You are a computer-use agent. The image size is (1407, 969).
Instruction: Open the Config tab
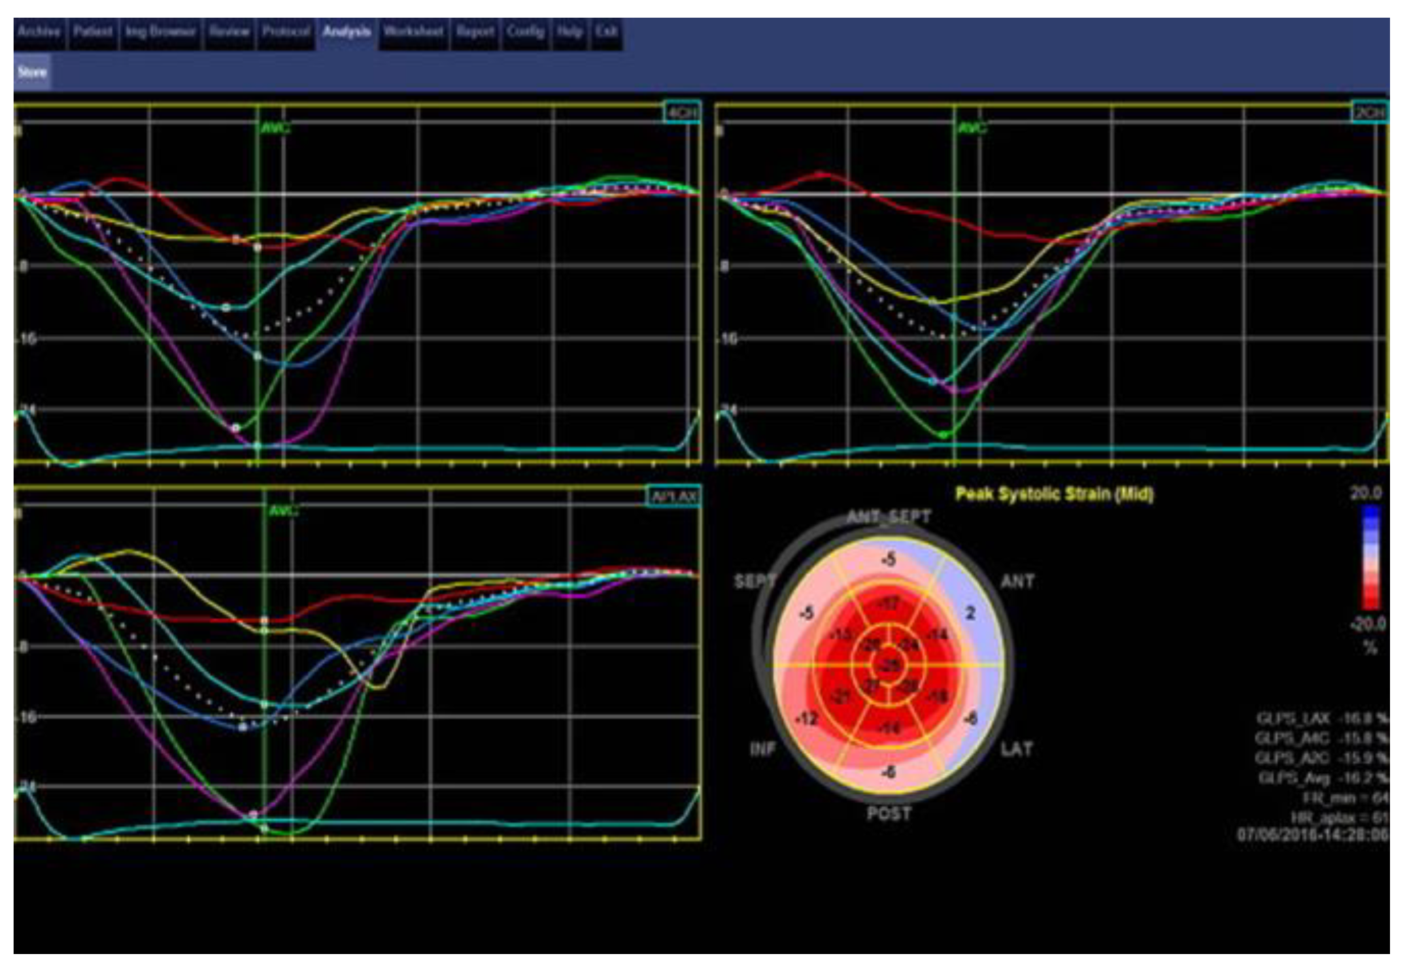(x=525, y=32)
